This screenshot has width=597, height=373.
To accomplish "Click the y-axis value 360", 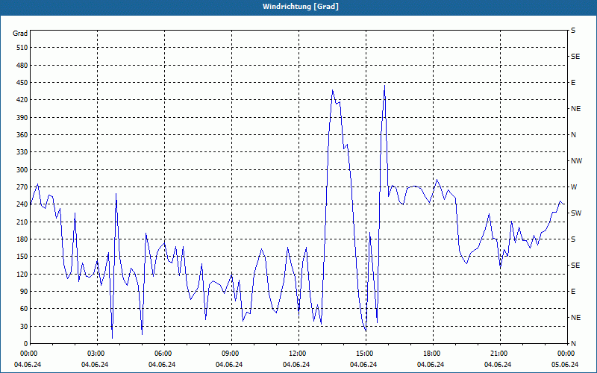I will [22, 135].
